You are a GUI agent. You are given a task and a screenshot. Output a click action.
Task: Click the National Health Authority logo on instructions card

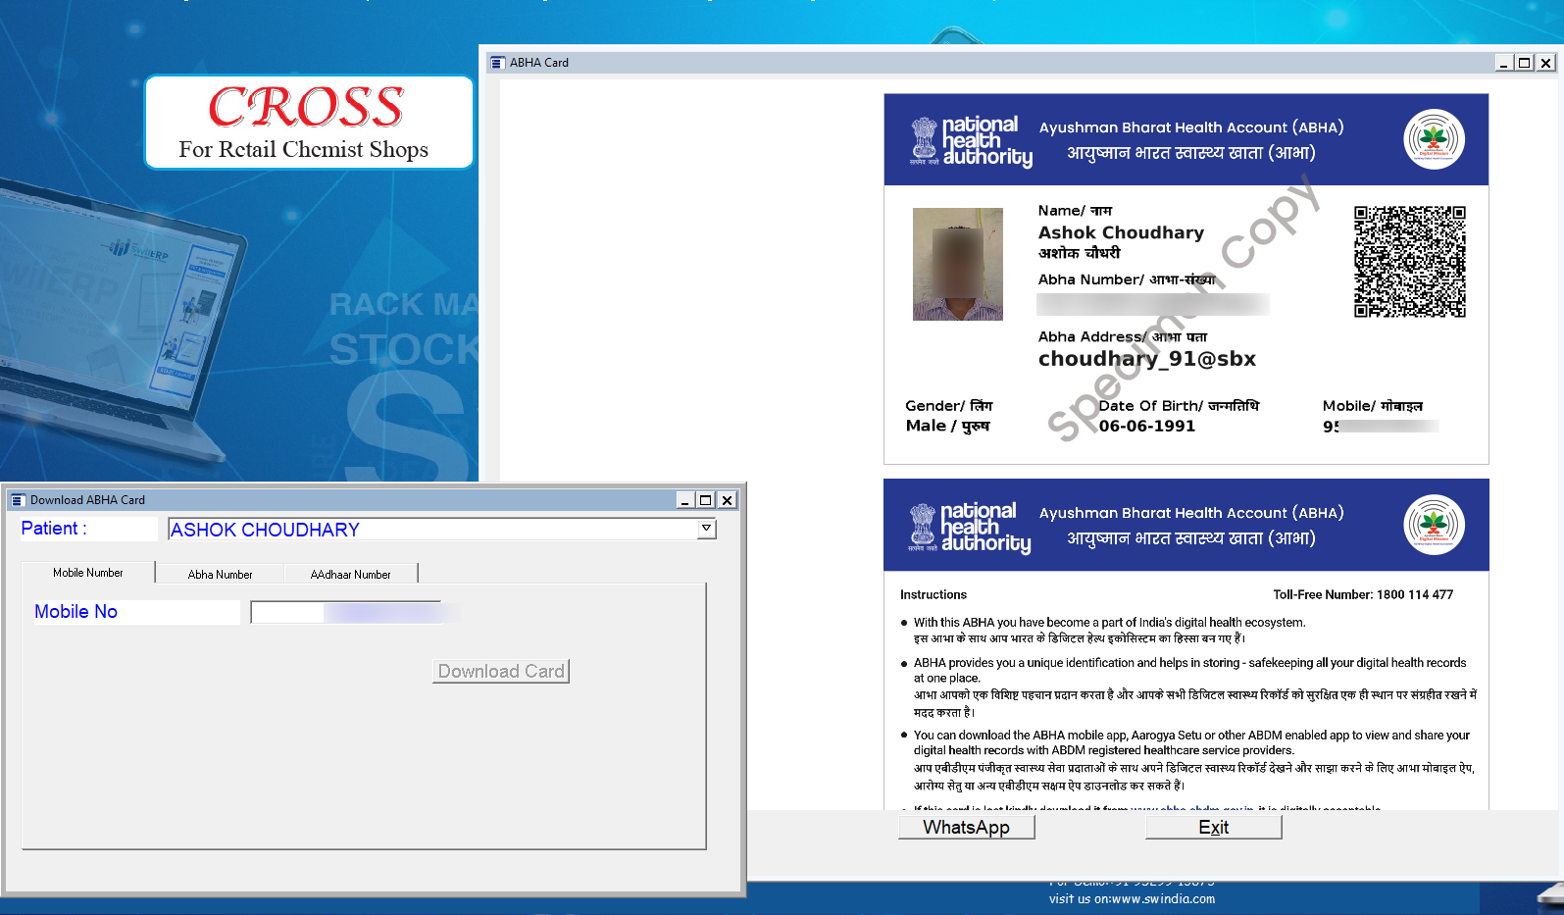coord(969,528)
